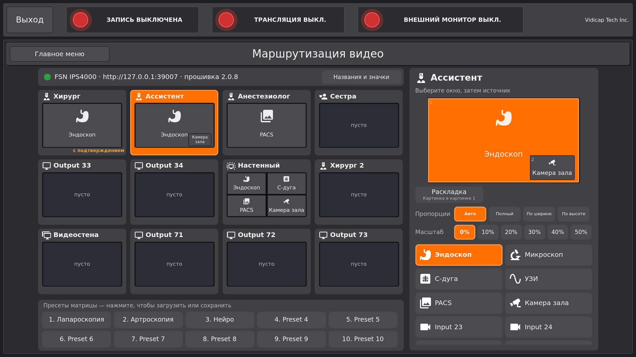
Task: Set proportions to Авто
Action: 470,214
